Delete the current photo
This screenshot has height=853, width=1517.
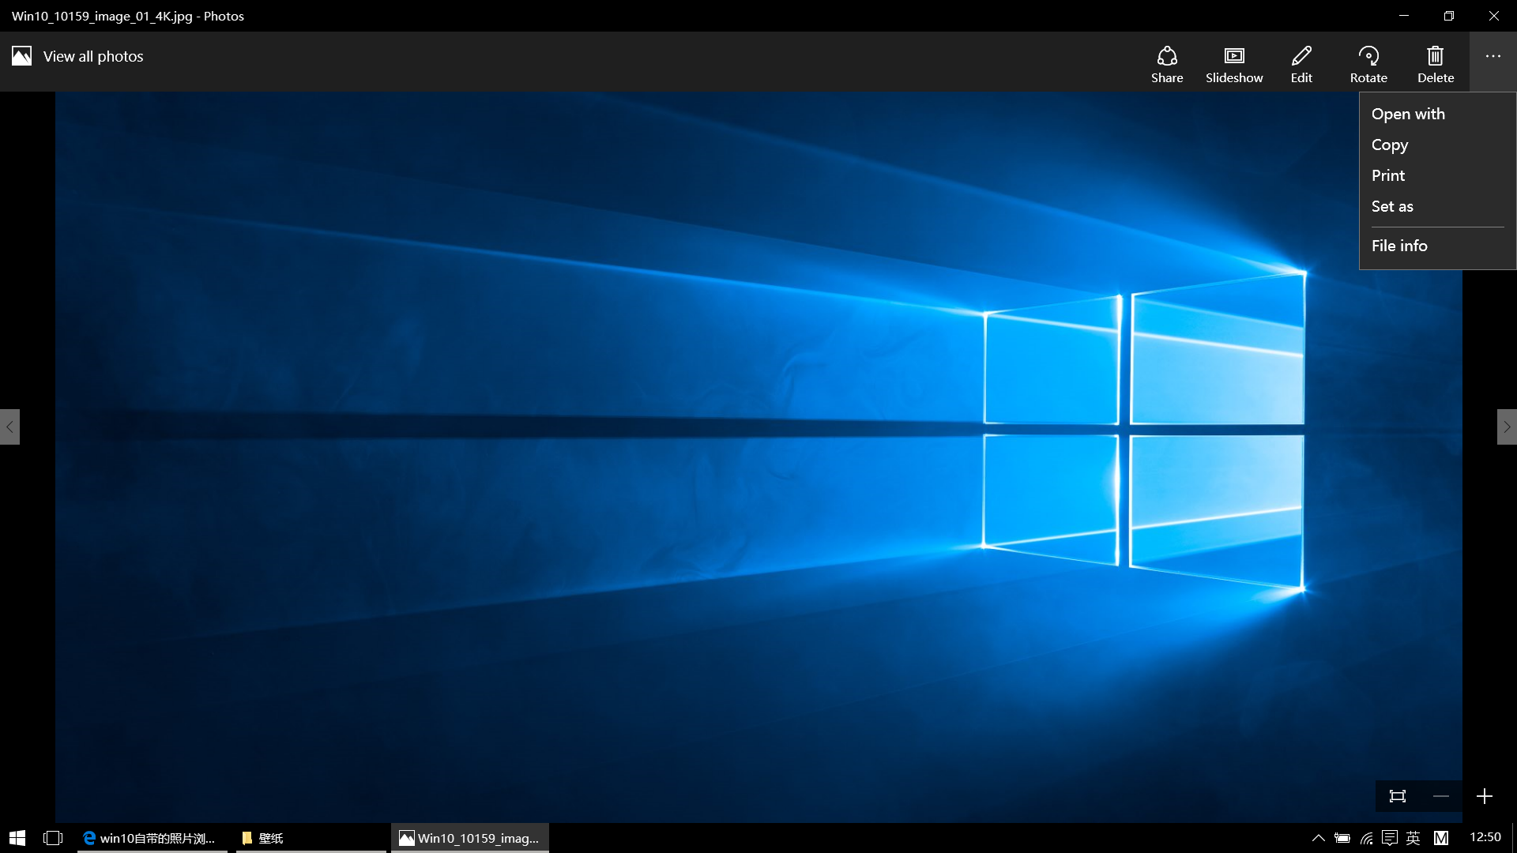click(1436, 63)
